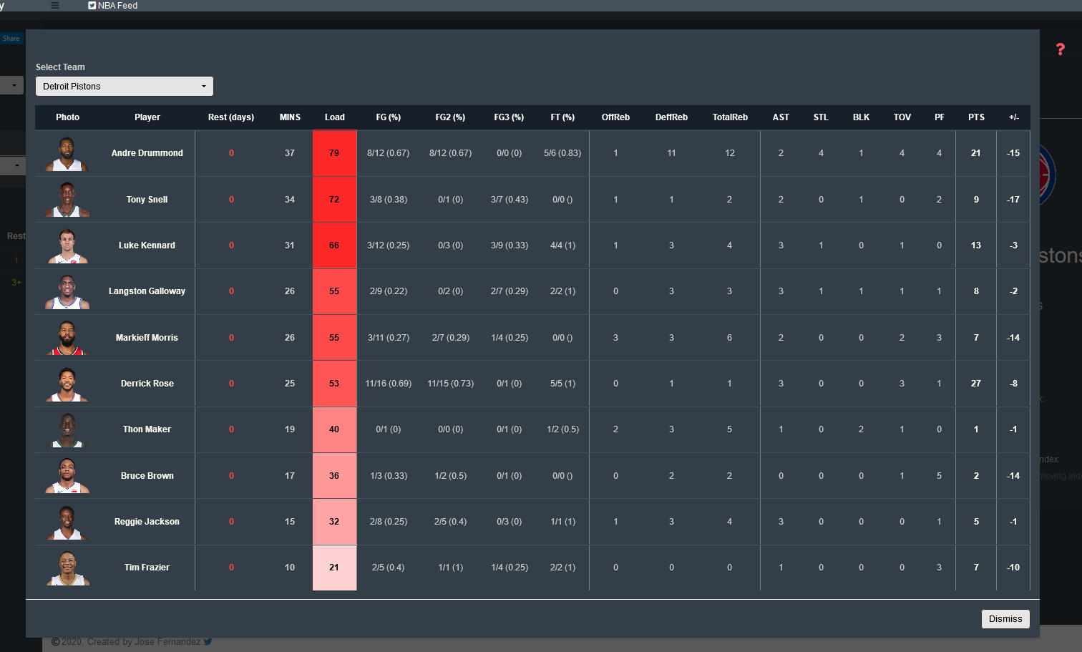Click Andre Drummond's photo

[67, 153]
